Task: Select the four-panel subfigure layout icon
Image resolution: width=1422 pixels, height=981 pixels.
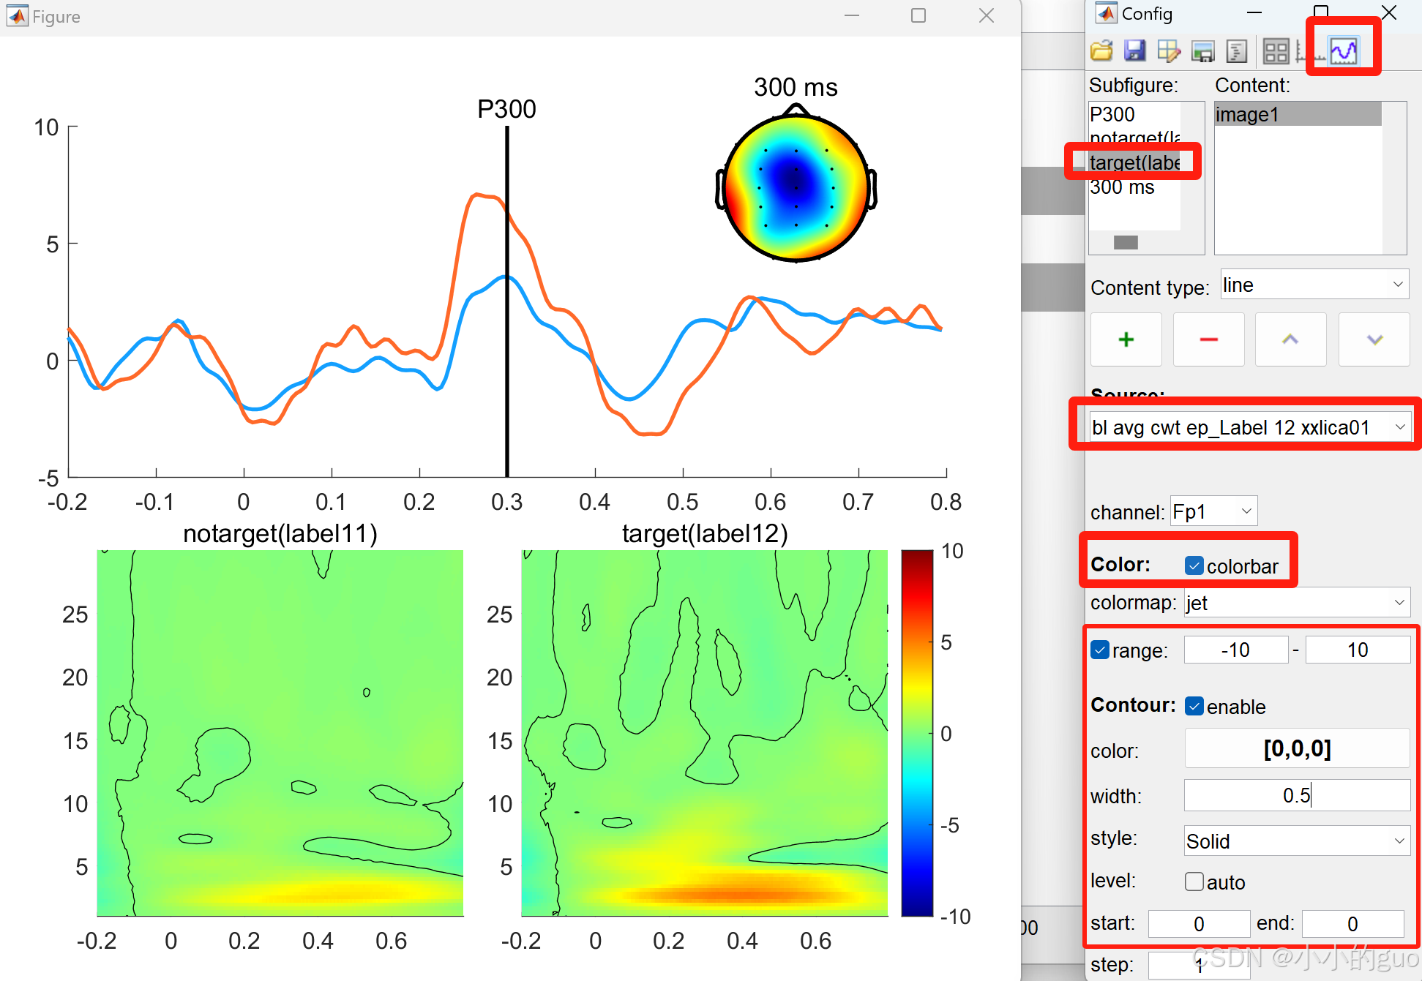Action: tap(1276, 50)
